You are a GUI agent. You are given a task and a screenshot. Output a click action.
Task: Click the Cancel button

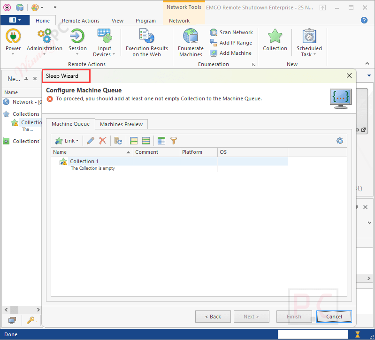[334, 317]
